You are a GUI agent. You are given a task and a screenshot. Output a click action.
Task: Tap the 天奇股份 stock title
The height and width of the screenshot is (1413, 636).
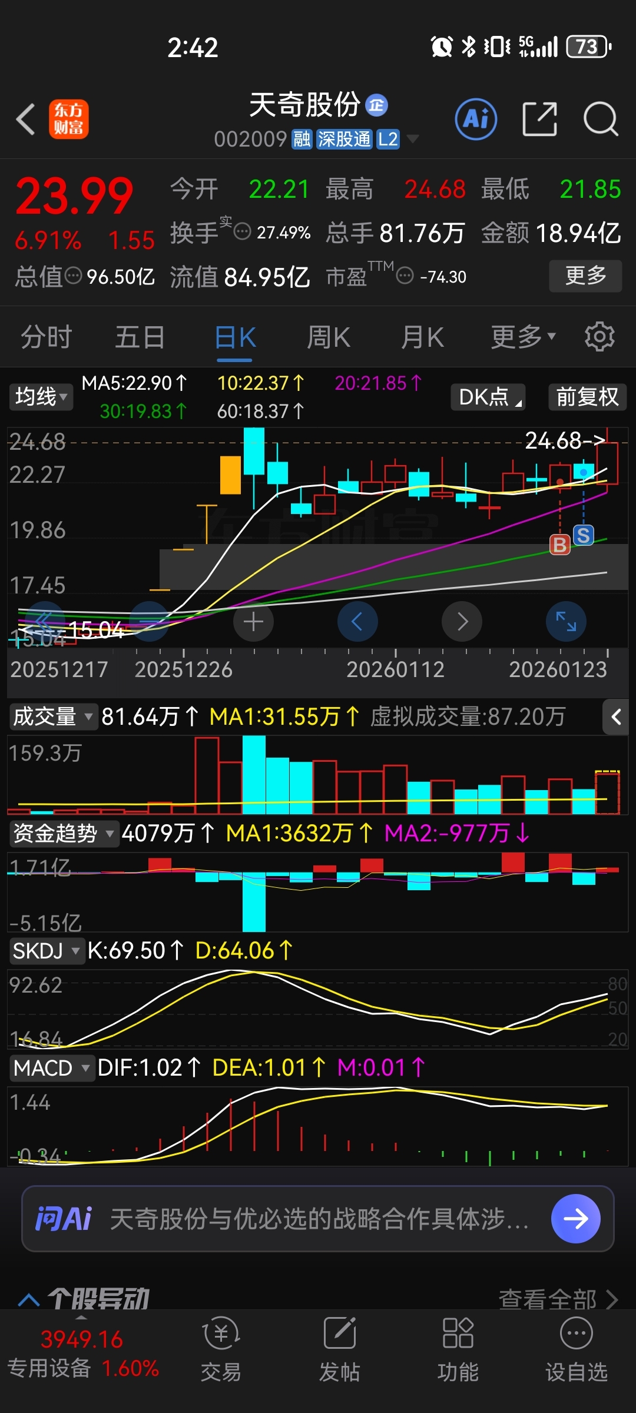304,105
